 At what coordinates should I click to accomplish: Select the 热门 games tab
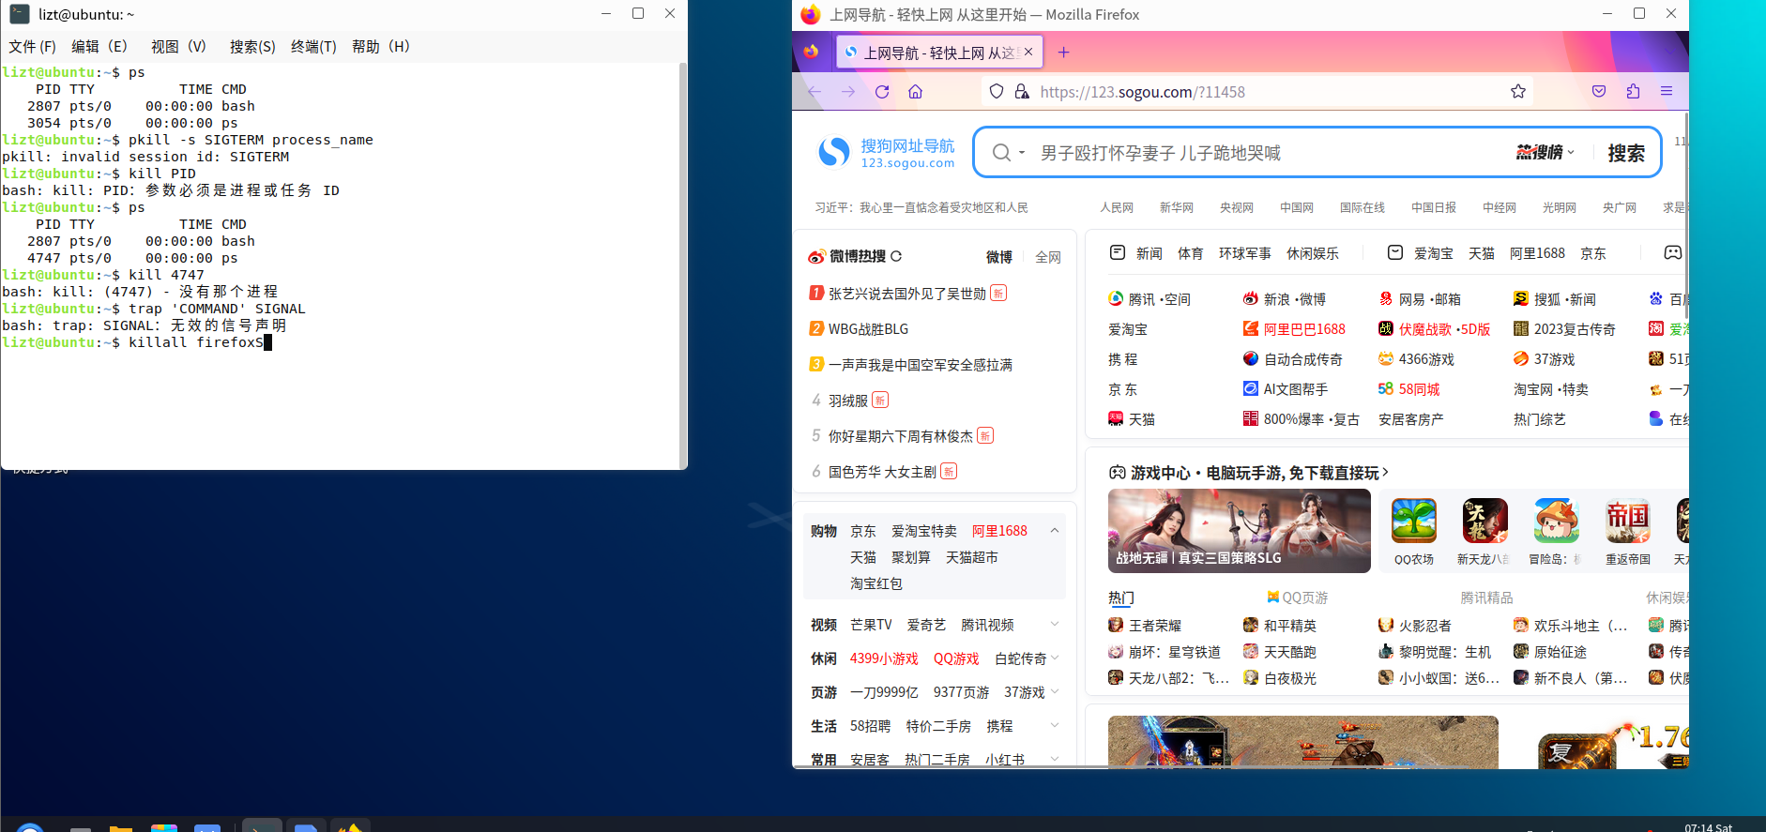pos(1121,598)
